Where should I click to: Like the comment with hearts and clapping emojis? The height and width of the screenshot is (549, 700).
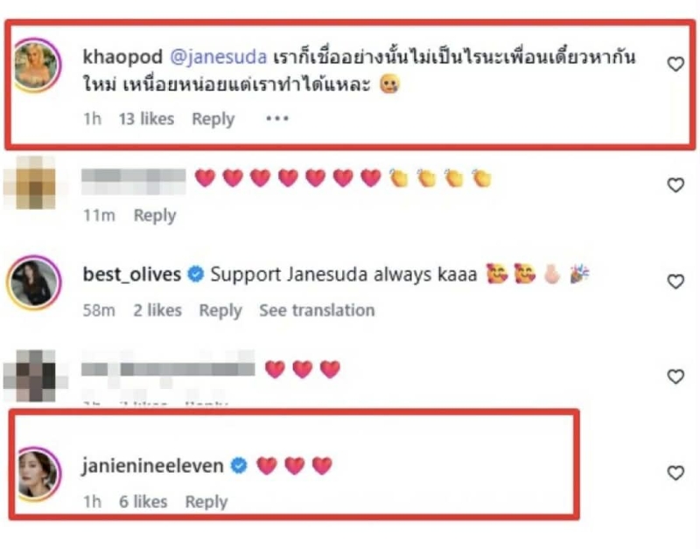pos(675,185)
